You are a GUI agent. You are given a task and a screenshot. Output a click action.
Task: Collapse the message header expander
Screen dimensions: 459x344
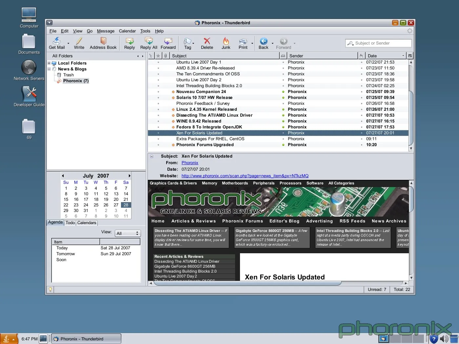point(152,157)
